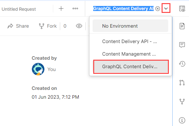Clear the selected environment with X icon
189x126 pixels.
click(157, 9)
